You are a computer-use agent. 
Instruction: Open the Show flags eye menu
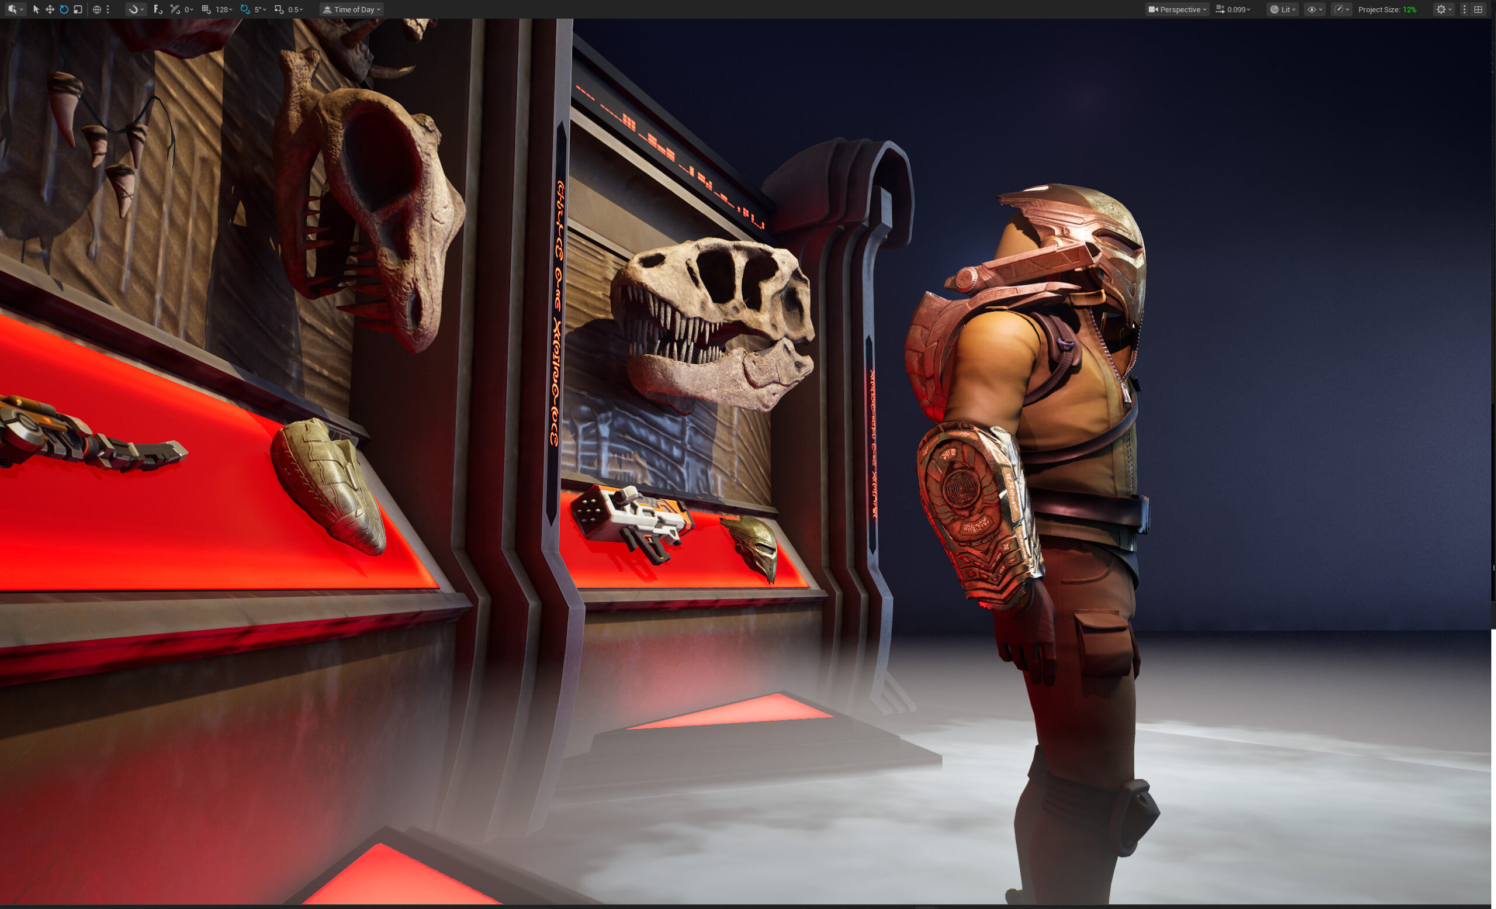[x=1314, y=9]
